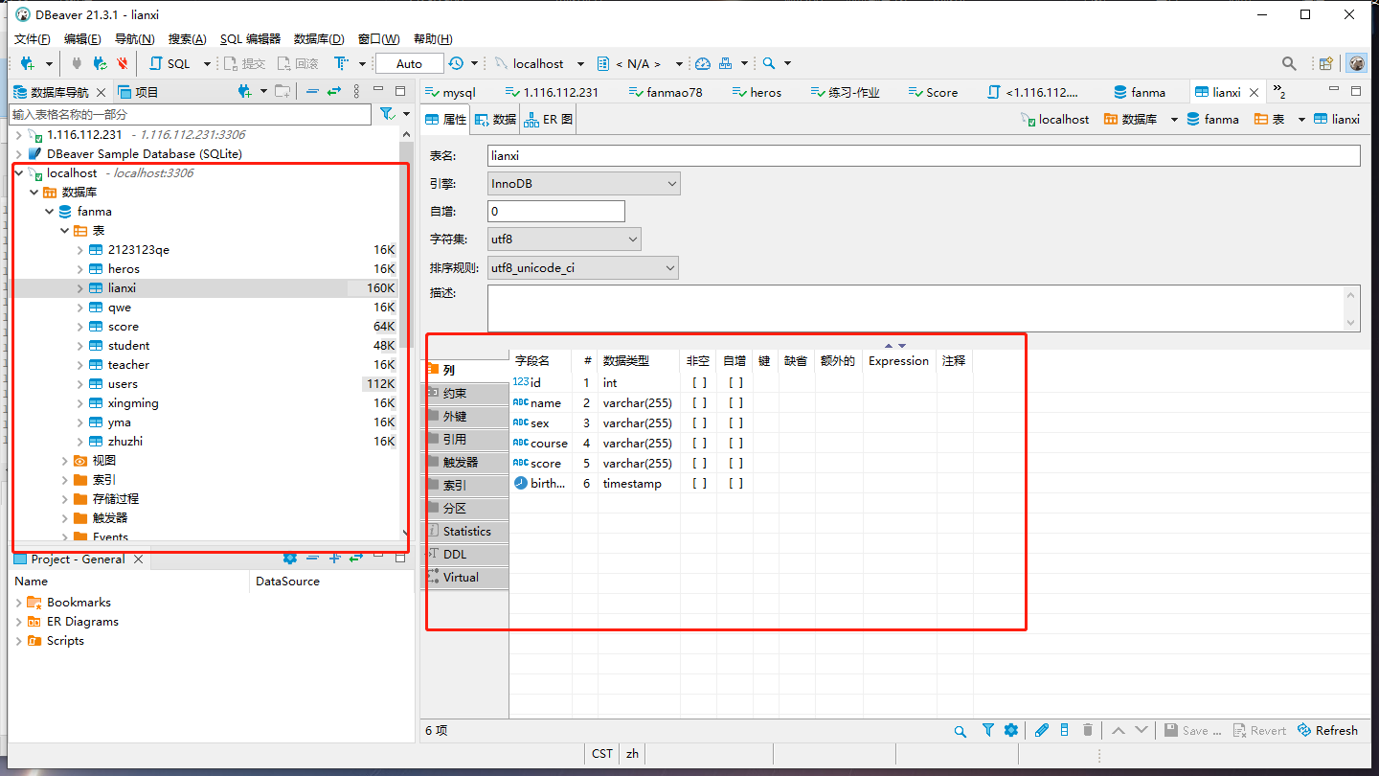The height and width of the screenshot is (776, 1379).
Task: Toggle Link with Editor arrows in navigator
Action: (x=333, y=91)
